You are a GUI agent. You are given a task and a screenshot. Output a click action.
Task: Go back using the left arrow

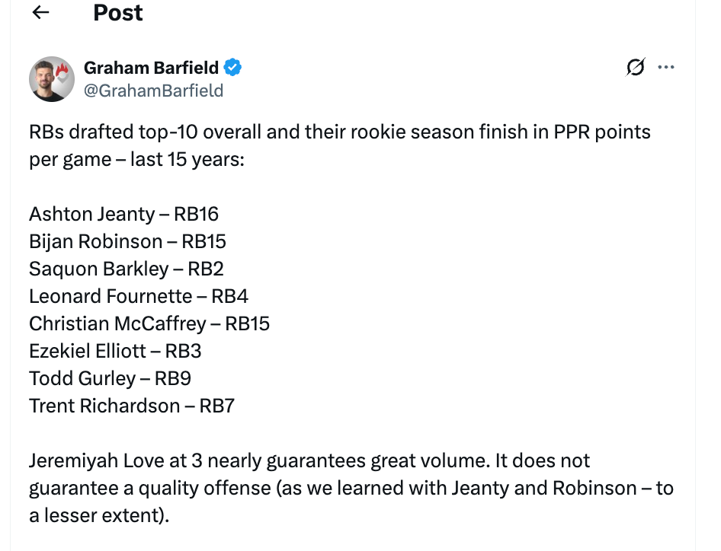pos(40,12)
